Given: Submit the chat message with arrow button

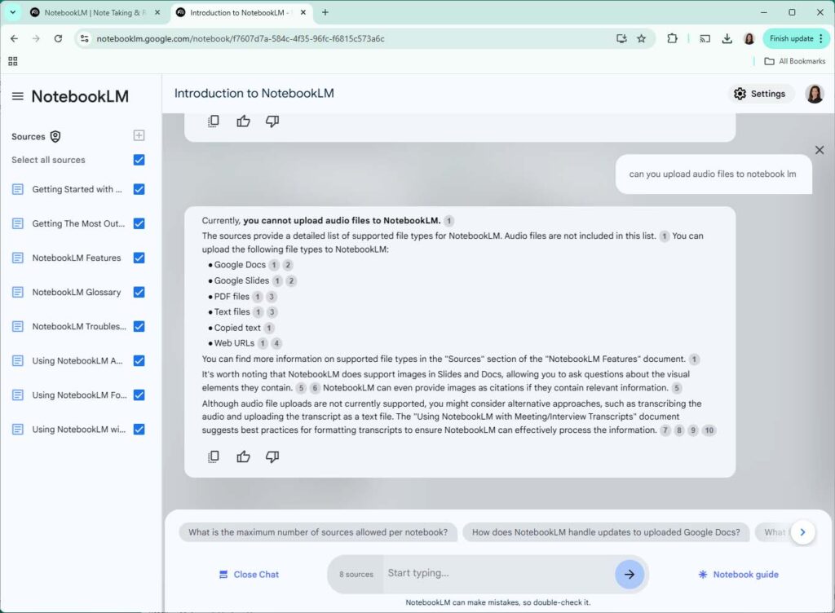Looking at the screenshot, I should [x=630, y=574].
